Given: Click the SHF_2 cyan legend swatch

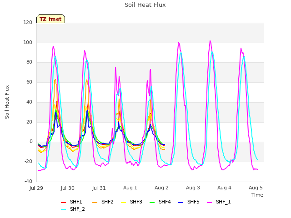Looking at the screenshot, I should pyautogui.click(x=64, y=210).
